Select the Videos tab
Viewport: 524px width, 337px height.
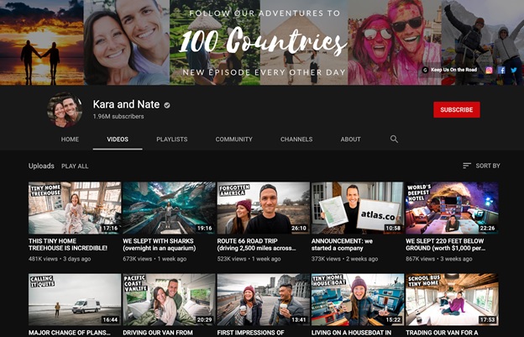pos(118,139)
